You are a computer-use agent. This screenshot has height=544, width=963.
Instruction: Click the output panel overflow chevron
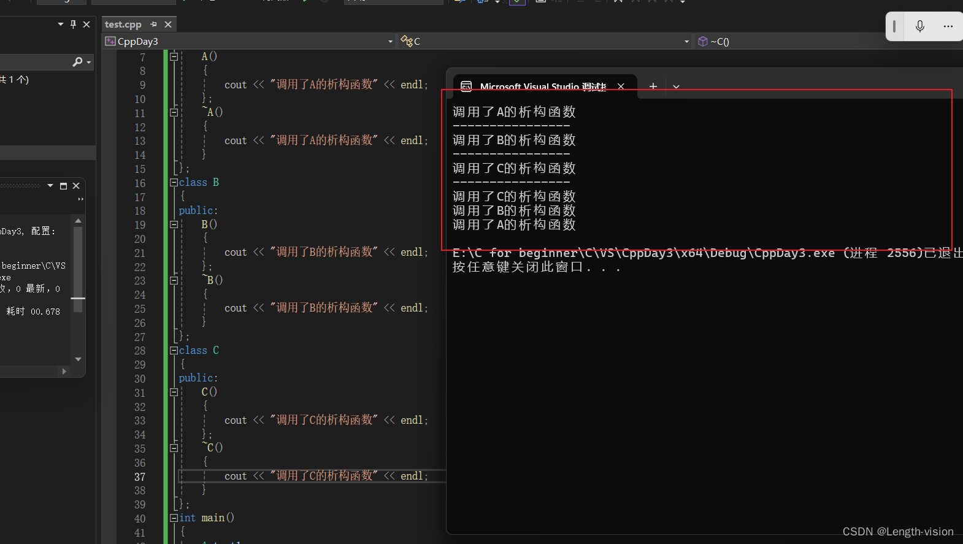point(80,199)
